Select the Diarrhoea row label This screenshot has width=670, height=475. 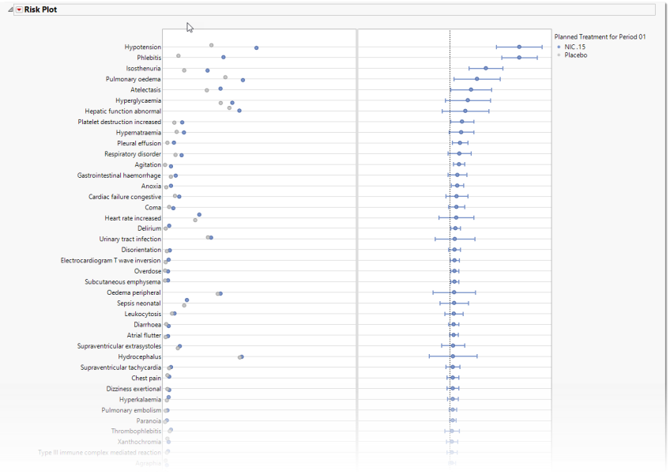[x=148, y=325]
